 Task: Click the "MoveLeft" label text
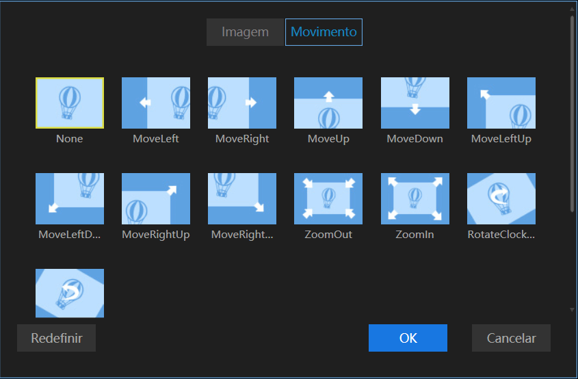pyautogui.click(x=156, y=139)
